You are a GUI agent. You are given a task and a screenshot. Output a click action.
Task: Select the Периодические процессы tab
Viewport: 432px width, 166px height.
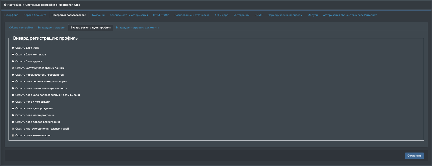pos(285,15)
